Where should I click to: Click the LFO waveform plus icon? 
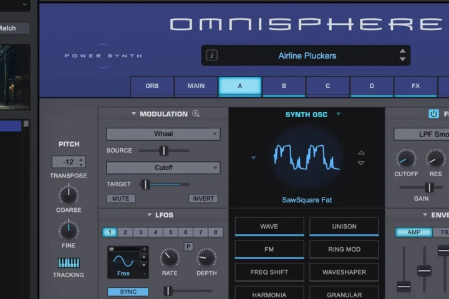(144, 249)
